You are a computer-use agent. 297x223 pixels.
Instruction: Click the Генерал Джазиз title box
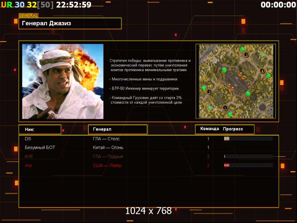(x=70, y=23)
